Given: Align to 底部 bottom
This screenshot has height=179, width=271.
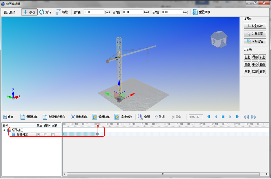Looking at the screenshot, I should [255, 71].
